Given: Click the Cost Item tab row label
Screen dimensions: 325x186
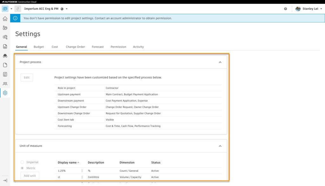Looking at the screenshot, I should coord(66,119).
